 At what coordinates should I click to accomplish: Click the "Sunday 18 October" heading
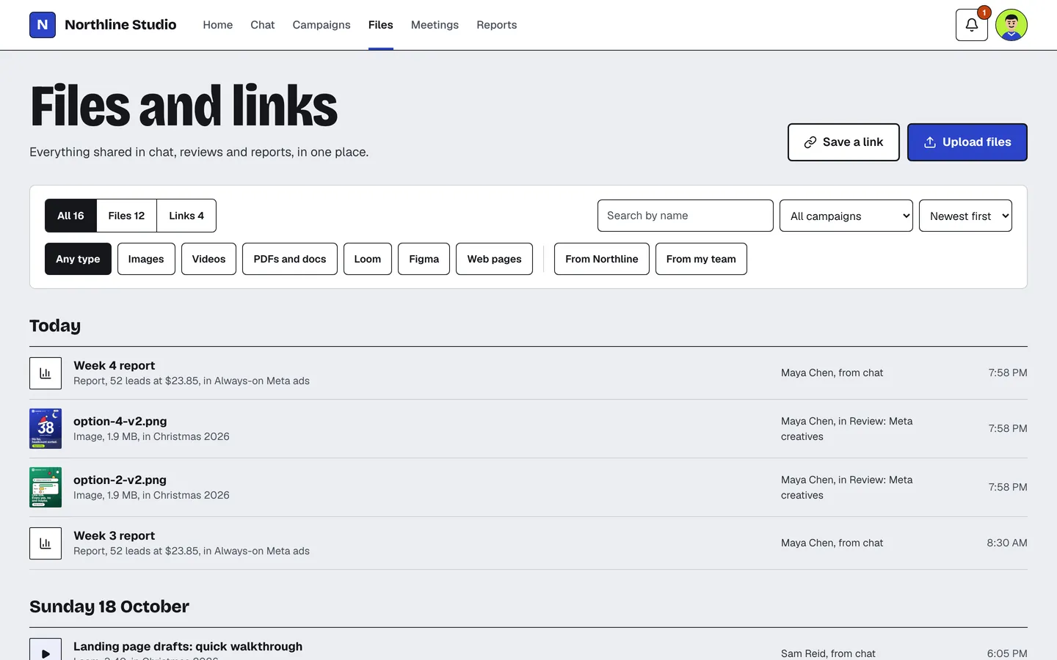109,607
